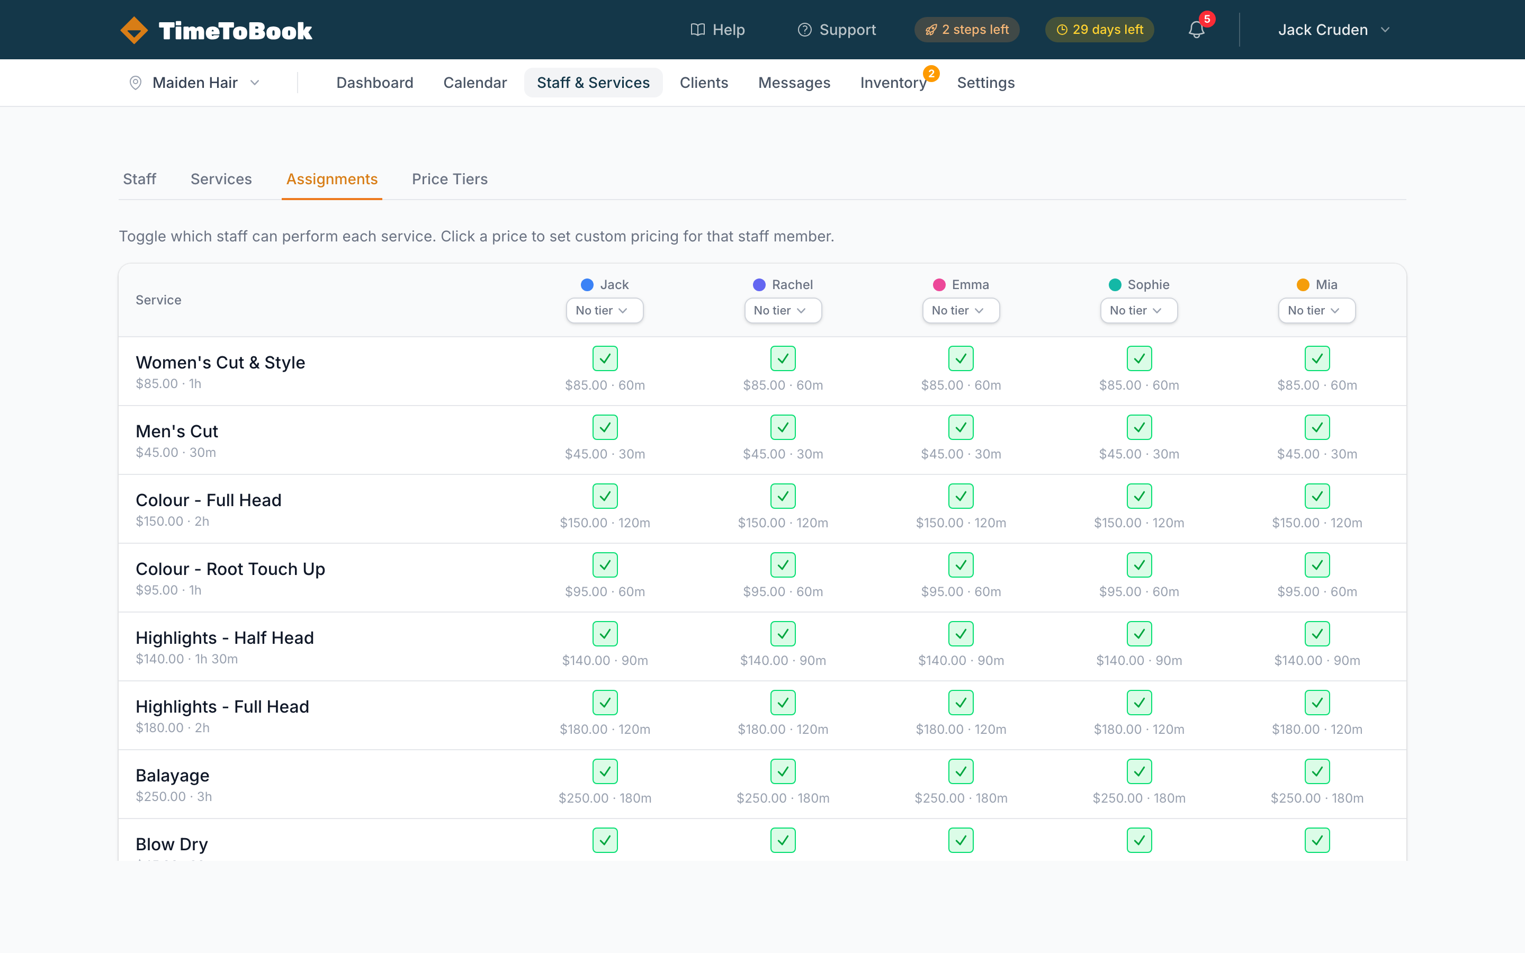This screenshot has height=953, width=1525.
Task: Click the Support icon
Action: (x=805, y=30)
